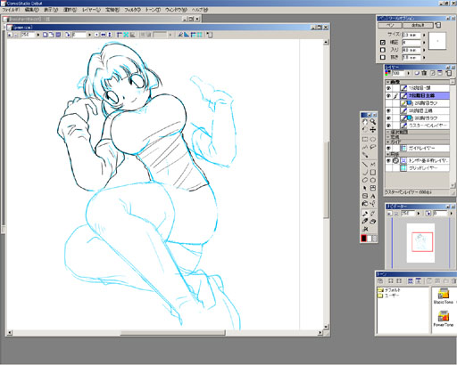Select the Rectangle shape tool
457x365 pixels.
[373, 172]
